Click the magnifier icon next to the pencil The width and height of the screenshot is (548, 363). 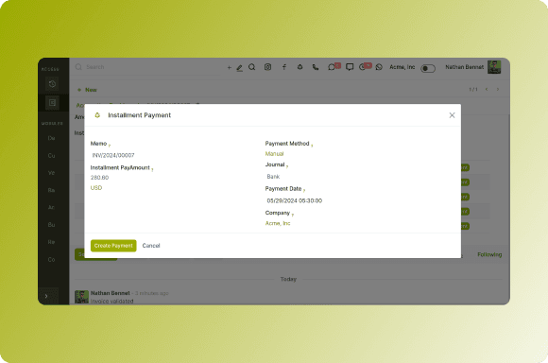[251, 67]
